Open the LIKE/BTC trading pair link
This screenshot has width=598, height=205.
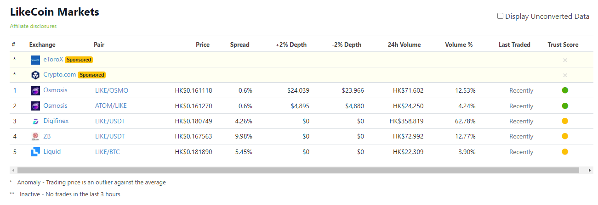tap(108, 152)
